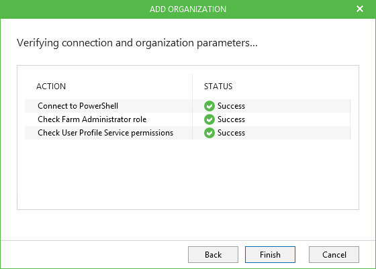Close the Add Organization dialog

[x=360, y=9]
